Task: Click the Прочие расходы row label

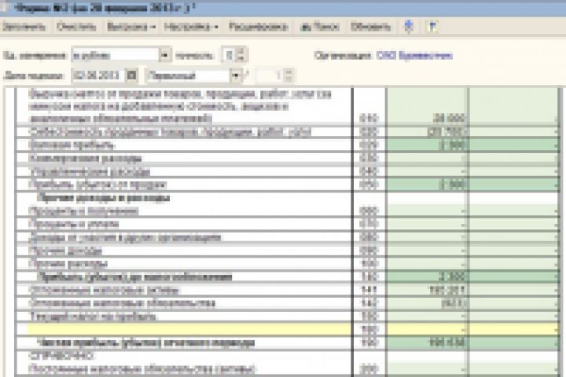Action: 68,264
